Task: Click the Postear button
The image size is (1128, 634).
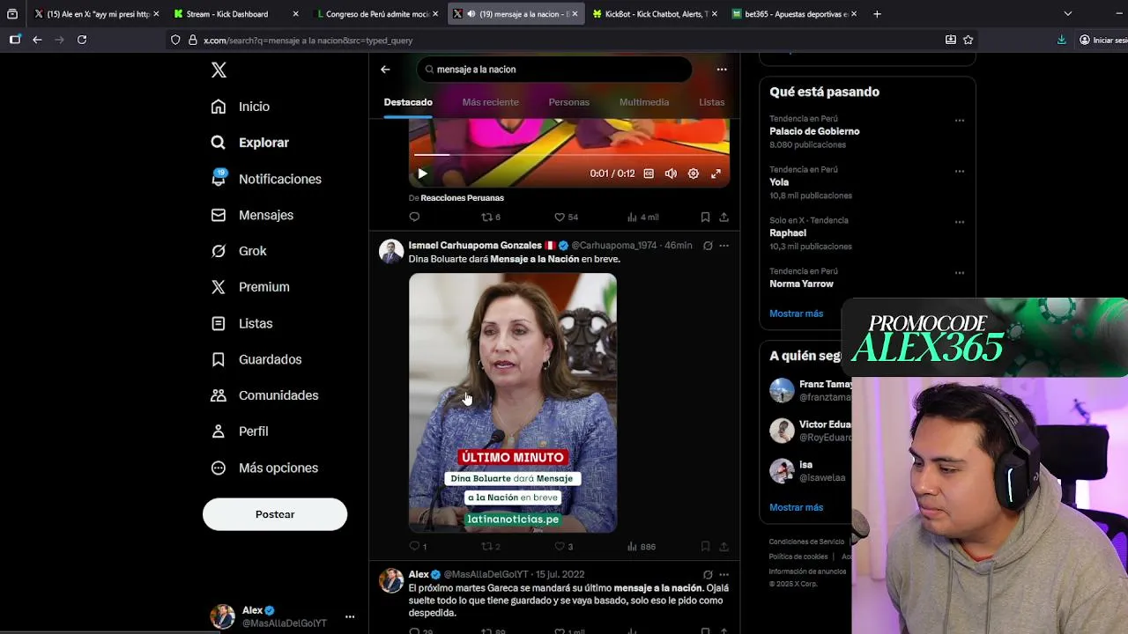Action: pyautogui.click(x=275, y=514)
